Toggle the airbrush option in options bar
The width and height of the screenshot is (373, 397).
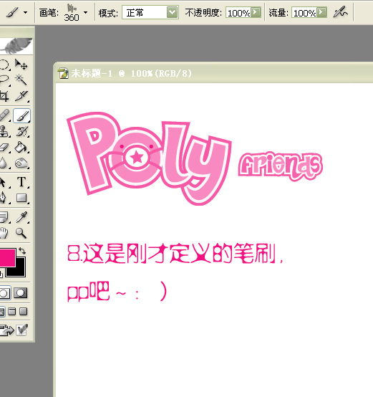click(340, 12)
